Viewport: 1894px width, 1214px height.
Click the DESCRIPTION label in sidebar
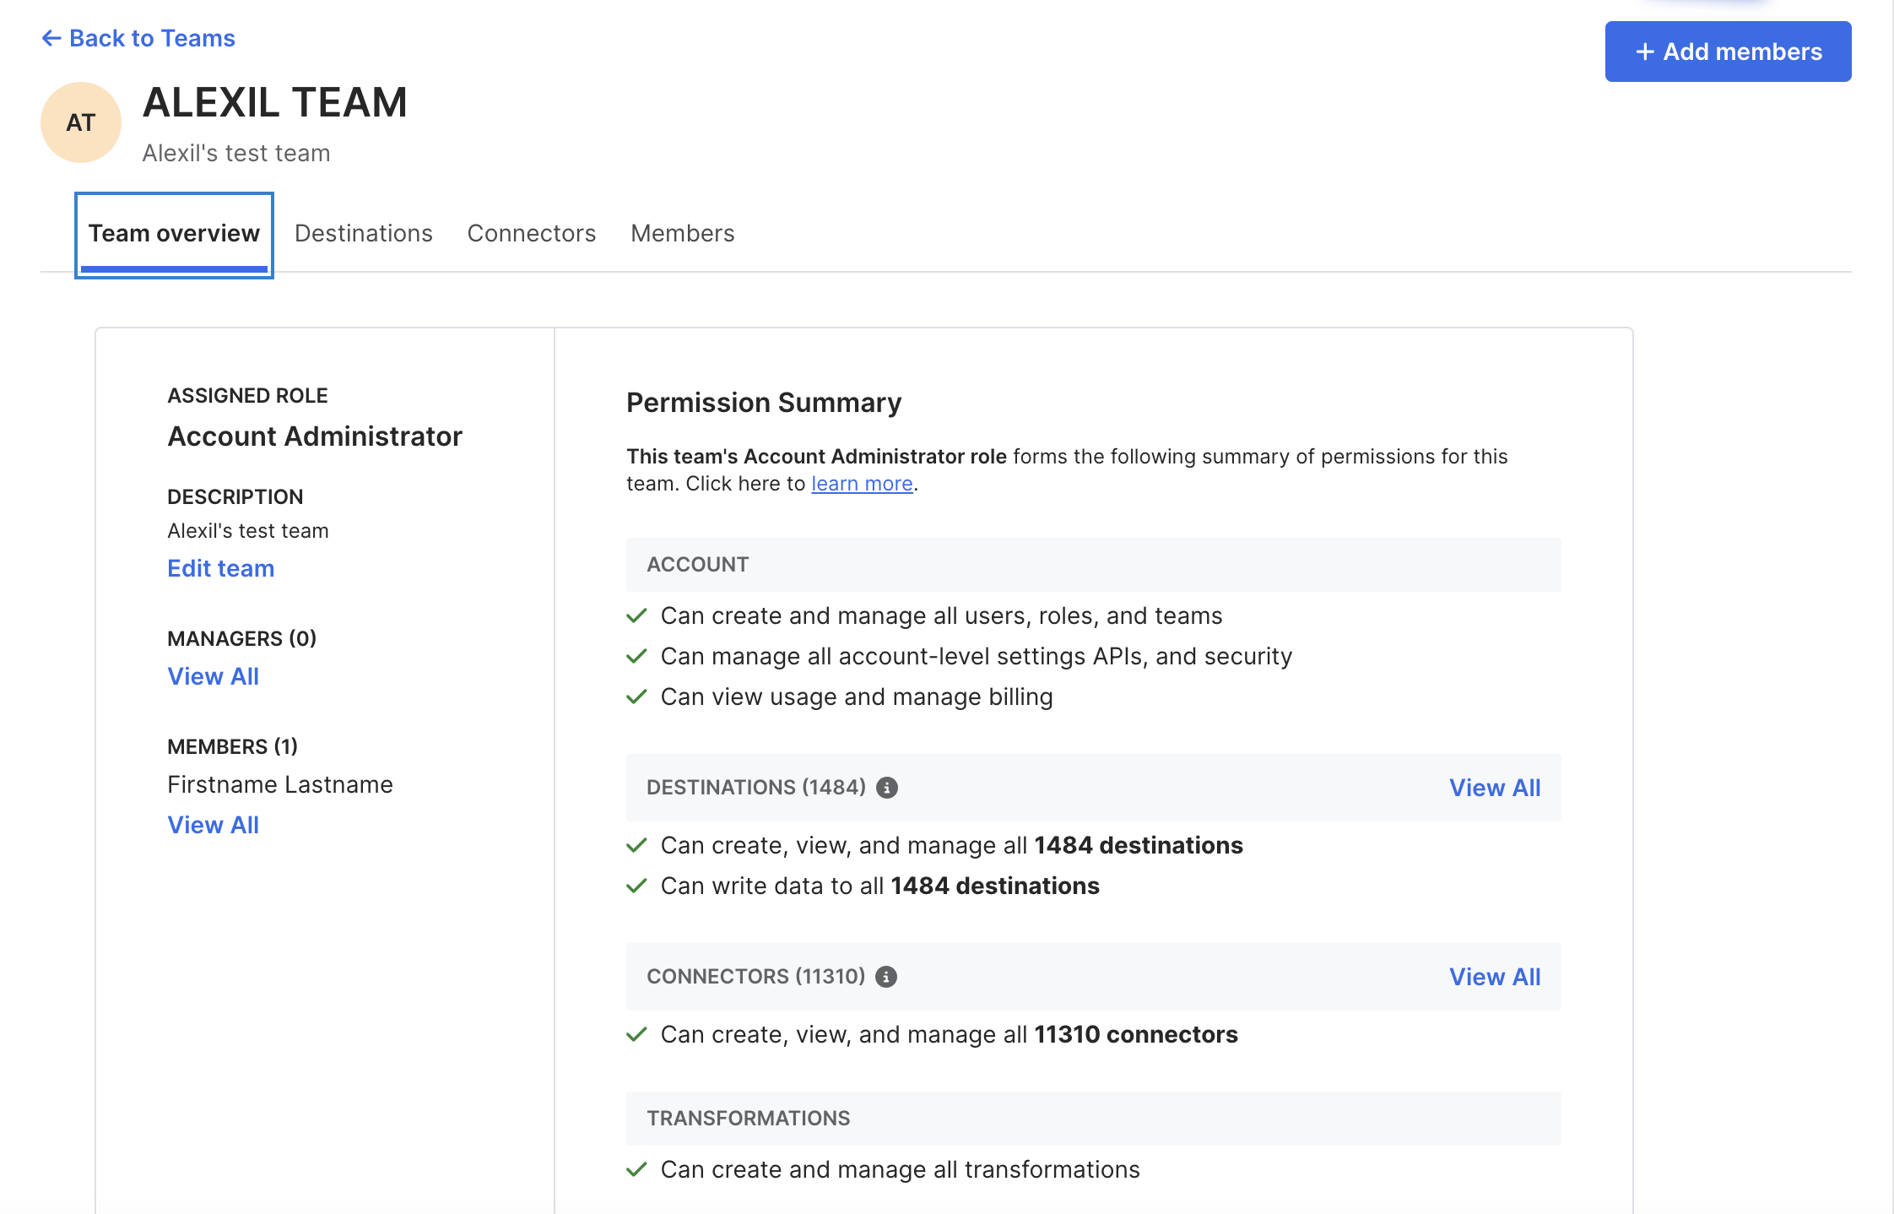(x=235, y=497)
